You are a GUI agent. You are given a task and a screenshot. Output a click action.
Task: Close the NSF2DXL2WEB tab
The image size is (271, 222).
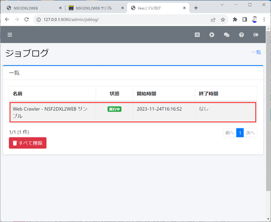[60, 8]
